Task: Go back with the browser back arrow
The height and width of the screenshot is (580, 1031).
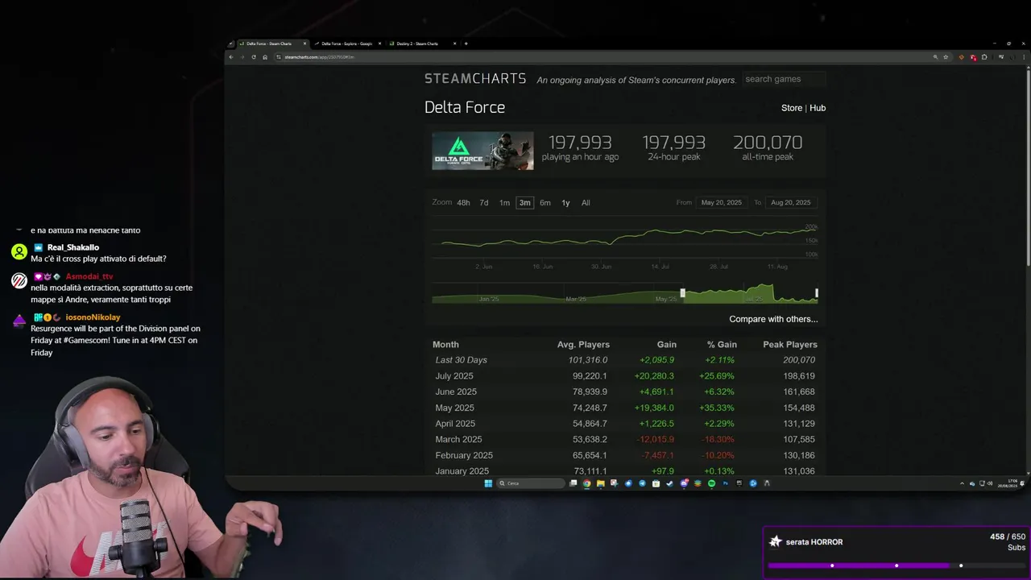Action: [x=231, y=57]
